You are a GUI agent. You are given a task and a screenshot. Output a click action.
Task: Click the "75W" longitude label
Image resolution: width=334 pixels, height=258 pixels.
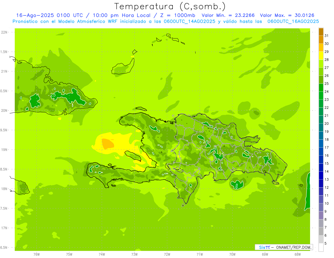click(x=69, y=254)
